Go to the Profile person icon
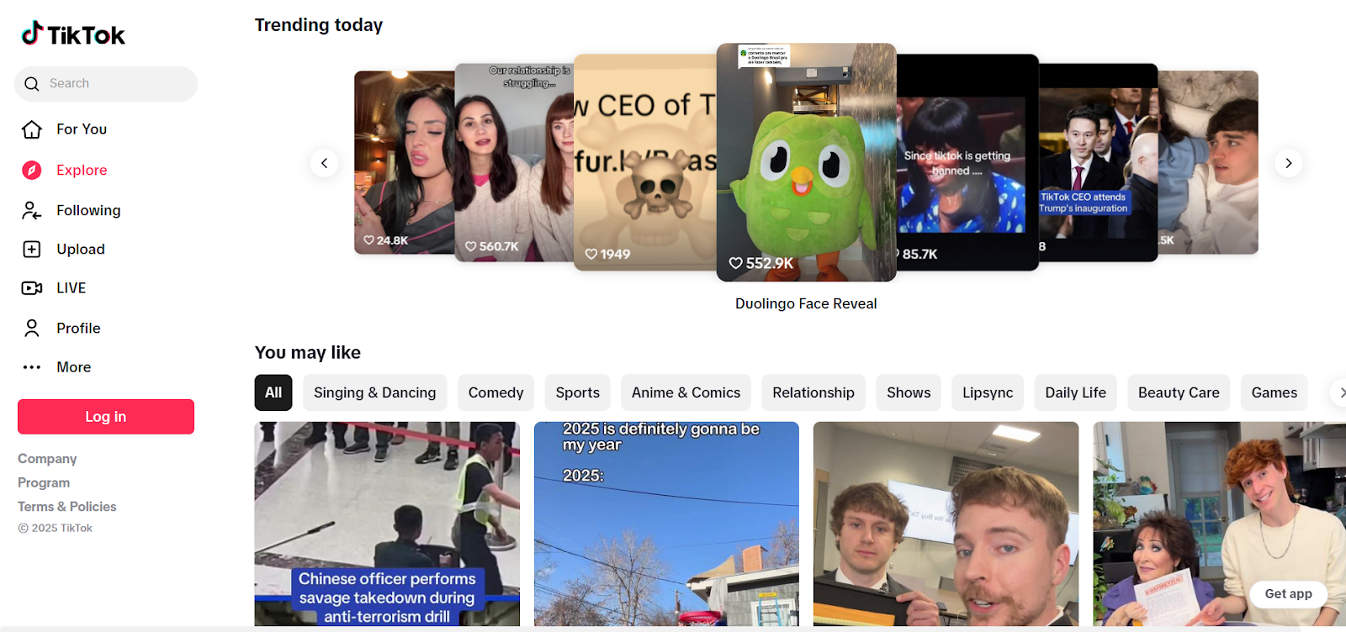This screenshot has width=1346, height=632. click(x=32, y=329)
